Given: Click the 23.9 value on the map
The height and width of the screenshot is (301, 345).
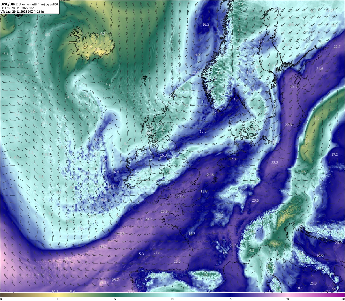Looking at the screenshot, I should click(164, 211).
